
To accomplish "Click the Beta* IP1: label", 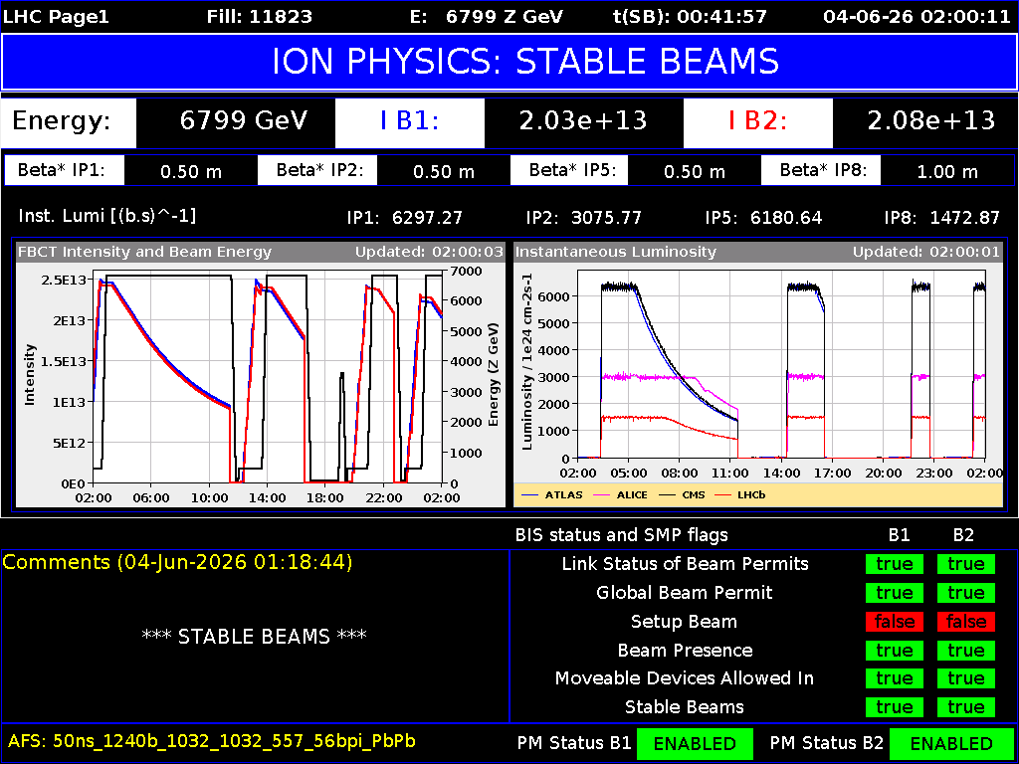I will coord(63,171).
